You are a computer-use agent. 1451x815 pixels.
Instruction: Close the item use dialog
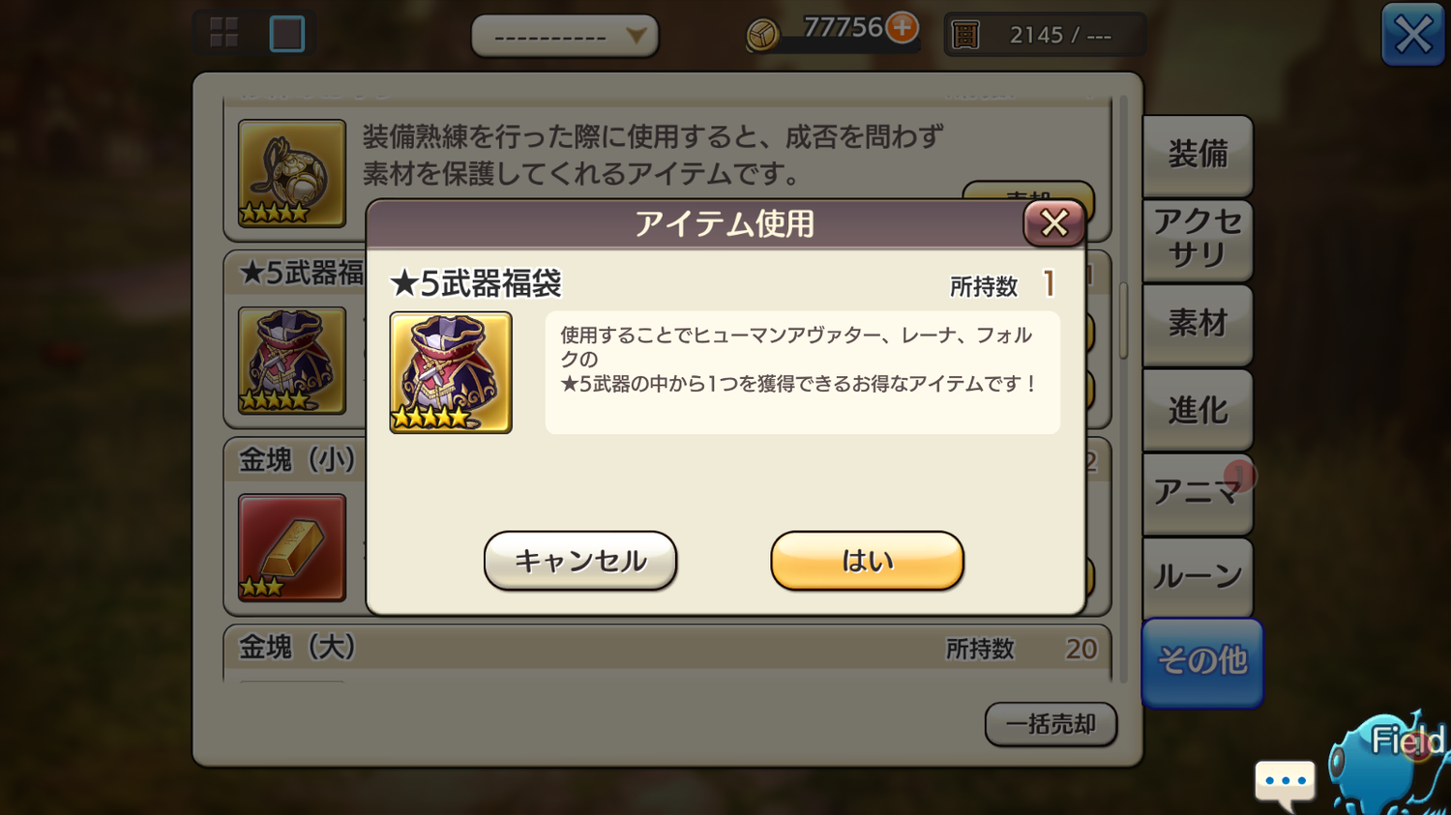tap(1053, 223)
